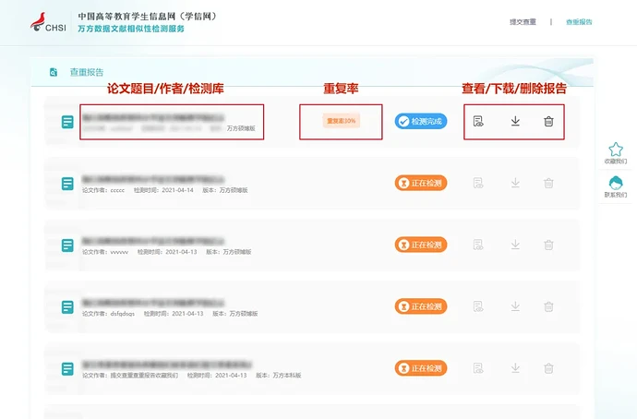The image size is (637, 419).
Task: Select text 检测时间: 2021-04-14
Action: 163,190
